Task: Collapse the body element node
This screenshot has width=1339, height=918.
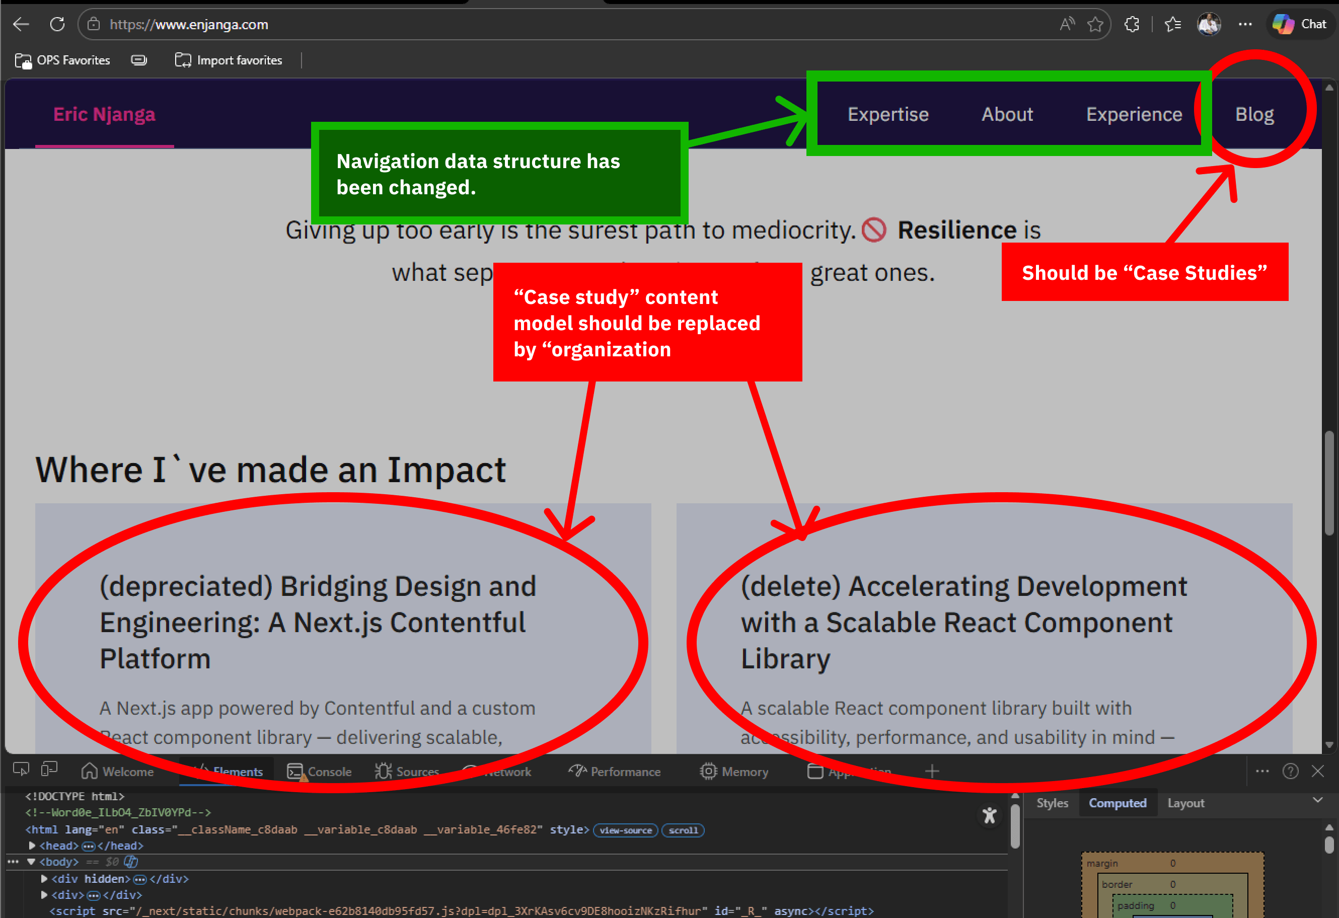Action: [x=31, y=862]
